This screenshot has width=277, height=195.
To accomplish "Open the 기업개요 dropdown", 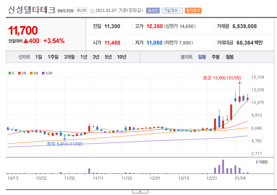I will (172, 11).
